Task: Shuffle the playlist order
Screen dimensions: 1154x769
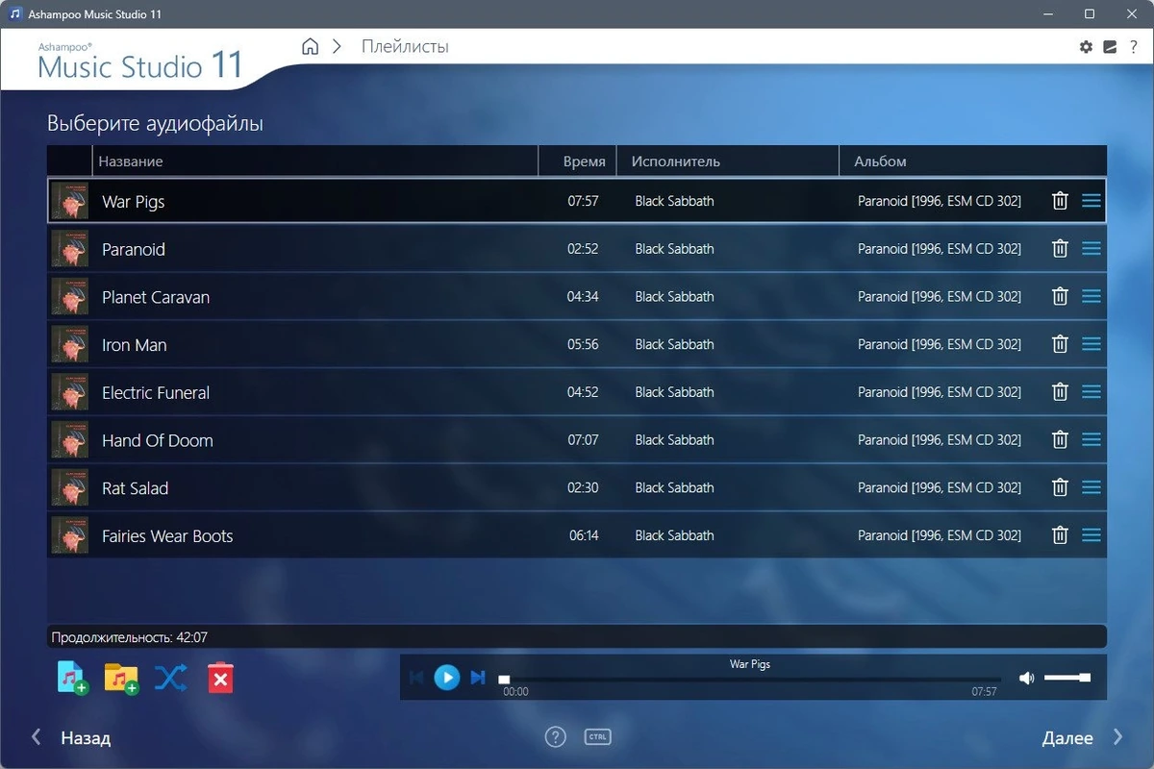Action: (170, 678)
